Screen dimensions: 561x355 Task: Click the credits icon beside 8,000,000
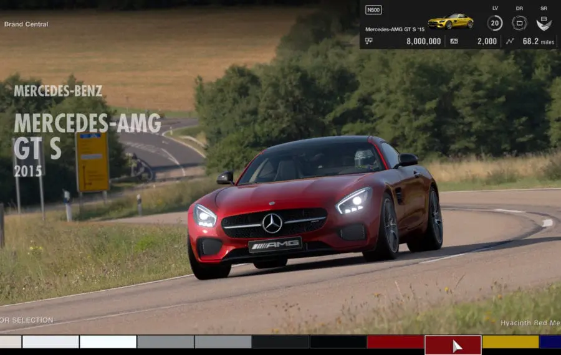pos(368,41)
